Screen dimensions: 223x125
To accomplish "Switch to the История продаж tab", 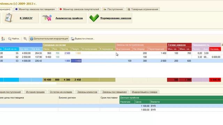I will [35, 92].
